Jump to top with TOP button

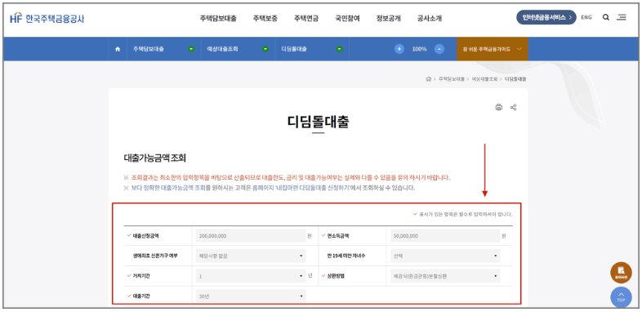pyautogui.click(x=621, y=297)
